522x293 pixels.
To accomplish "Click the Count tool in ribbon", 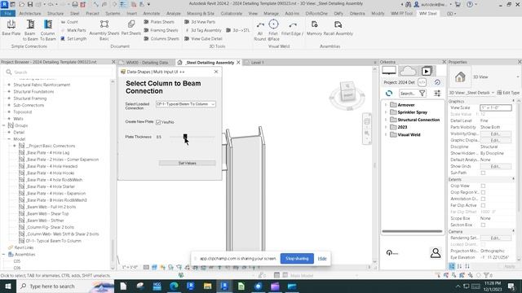I will 69,22.
